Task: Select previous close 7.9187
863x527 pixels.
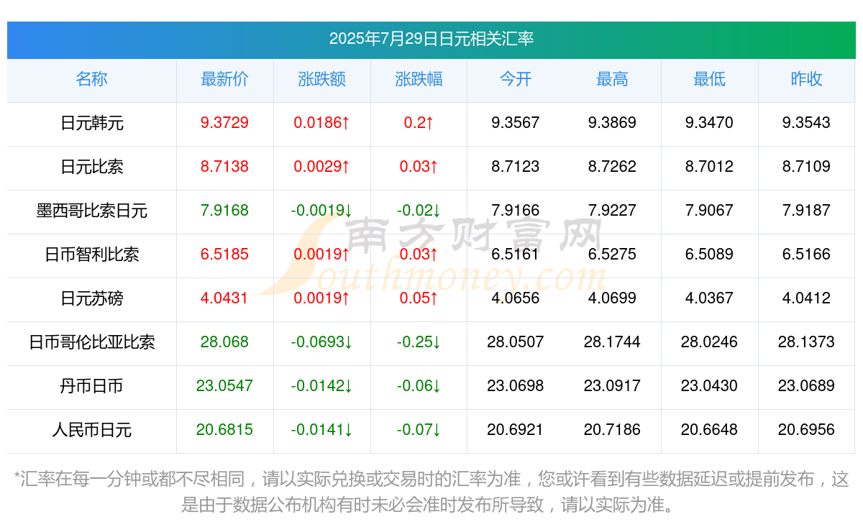Action: 806,211
